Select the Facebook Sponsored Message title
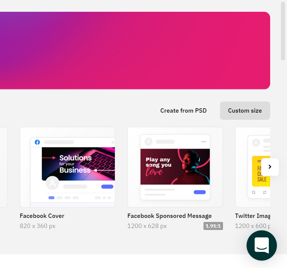 (169, 216)
